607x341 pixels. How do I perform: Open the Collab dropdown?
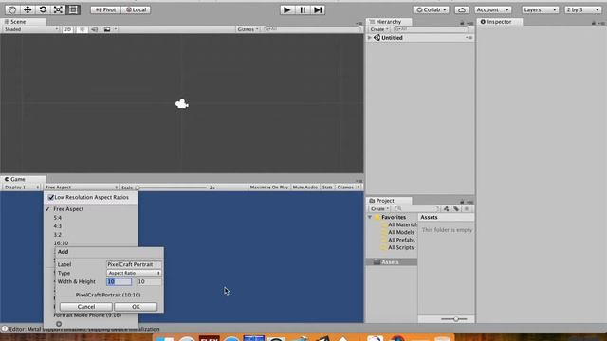[x=432, y=9]
